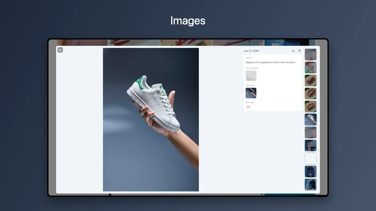The image size is (376, 211).
Task: Click the 'Images' heading
Action: (188, 21)
